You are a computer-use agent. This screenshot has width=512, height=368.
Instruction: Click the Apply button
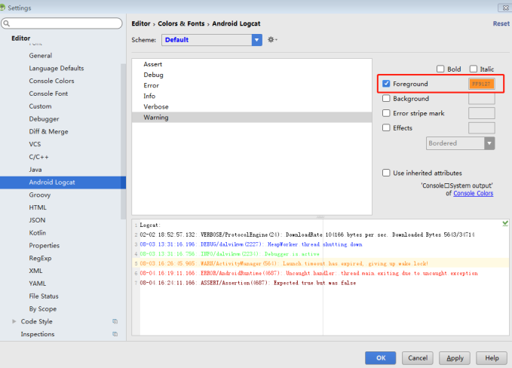(455, 358)
